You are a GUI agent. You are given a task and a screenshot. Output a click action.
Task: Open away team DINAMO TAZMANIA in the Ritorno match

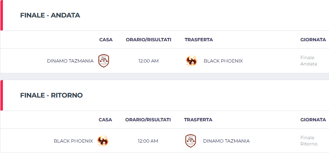227,141
